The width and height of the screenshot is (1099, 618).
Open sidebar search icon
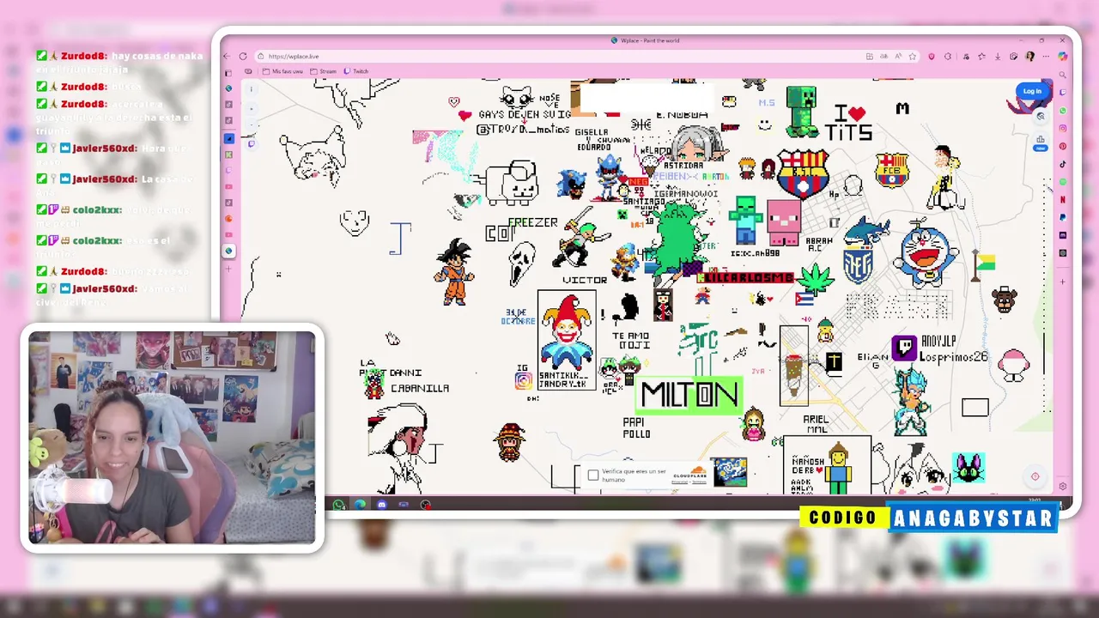point(1063,76)
